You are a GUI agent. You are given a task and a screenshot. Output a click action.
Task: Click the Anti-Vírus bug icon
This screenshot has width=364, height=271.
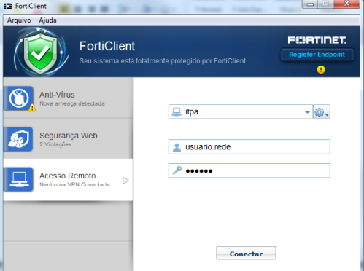(x=18, y=98)
